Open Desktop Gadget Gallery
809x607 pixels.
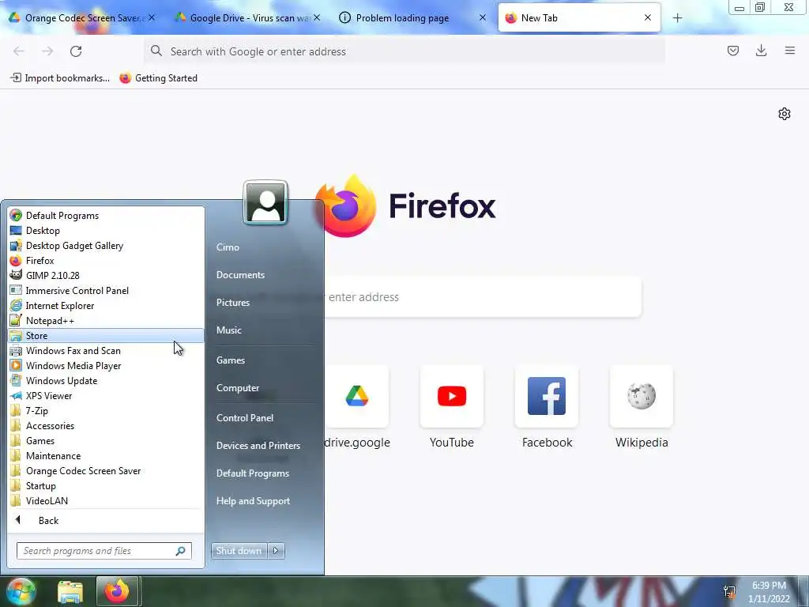click(106, 246)
